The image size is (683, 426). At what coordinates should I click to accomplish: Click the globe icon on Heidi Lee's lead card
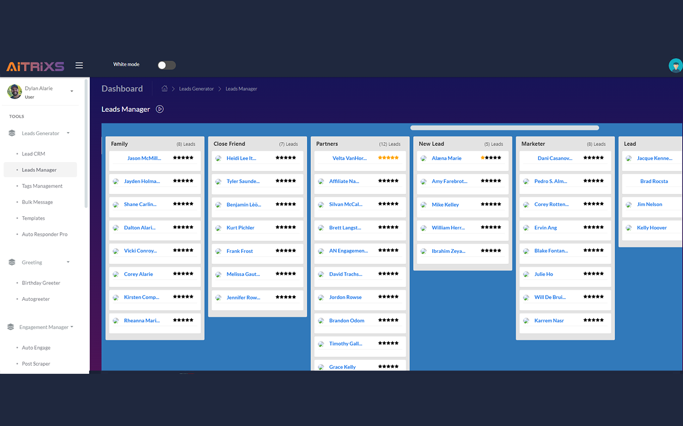point(218,158)
